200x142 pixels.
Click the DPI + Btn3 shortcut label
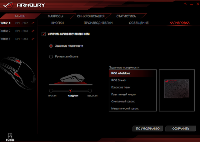pyautogui.click(x=22, y=39)
